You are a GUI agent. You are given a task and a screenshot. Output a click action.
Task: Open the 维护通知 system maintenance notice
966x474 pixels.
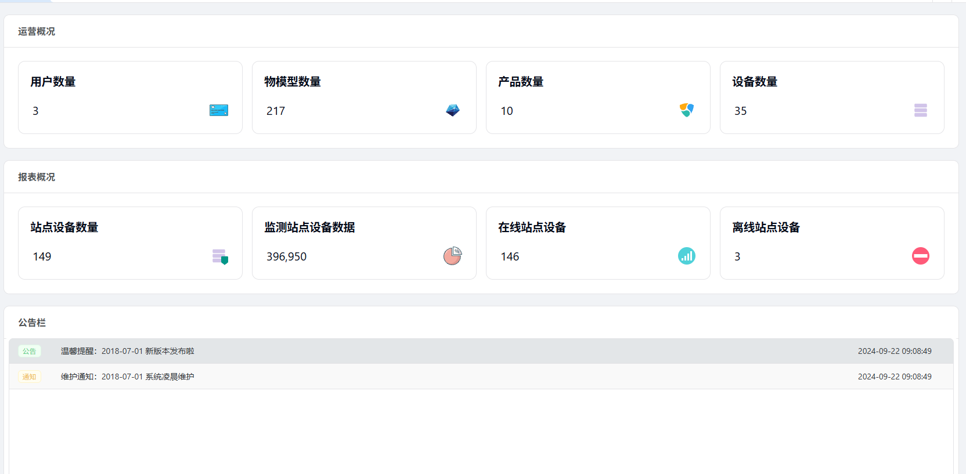(128, 377)
